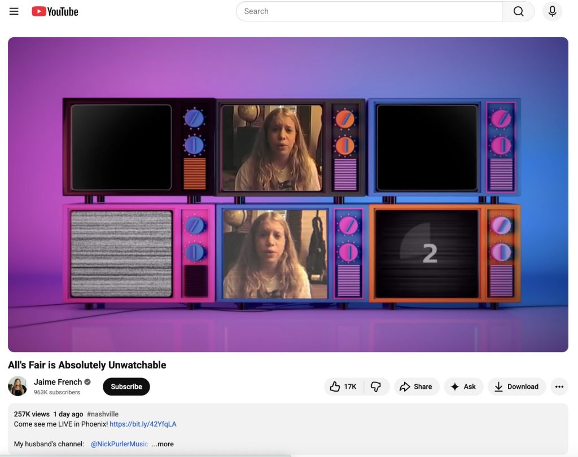Click the YouTube logo to go home
Viewport: 578px width, 457px height.
54,11
